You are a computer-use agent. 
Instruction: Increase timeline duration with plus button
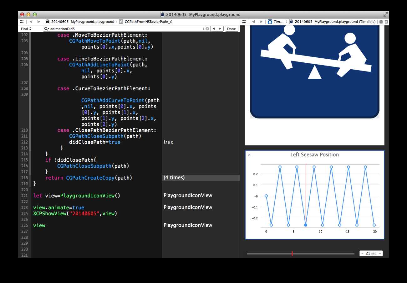coord(380,253)
